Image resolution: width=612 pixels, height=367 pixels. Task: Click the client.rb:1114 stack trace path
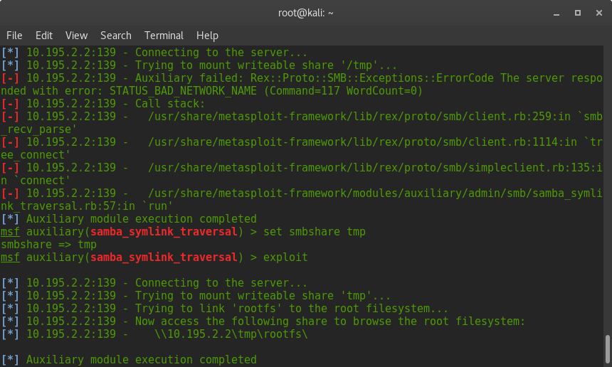coord(362,142)
